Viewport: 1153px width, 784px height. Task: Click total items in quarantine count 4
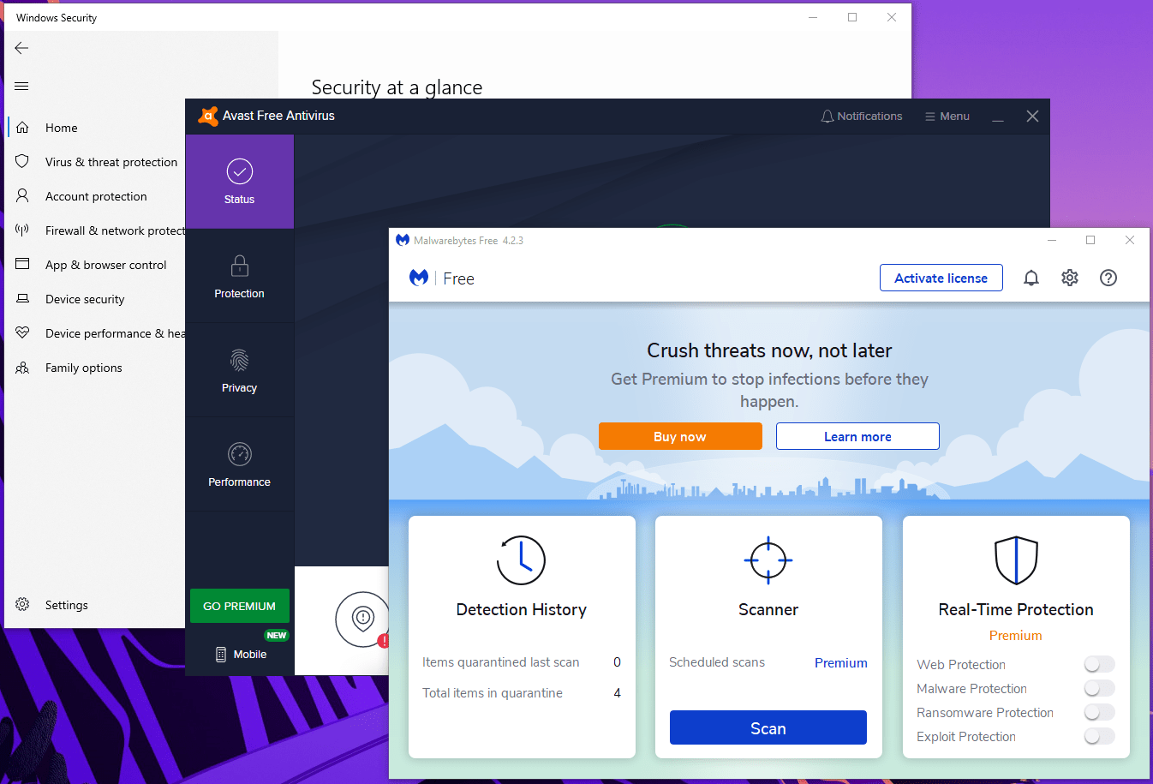pos(617,692)
